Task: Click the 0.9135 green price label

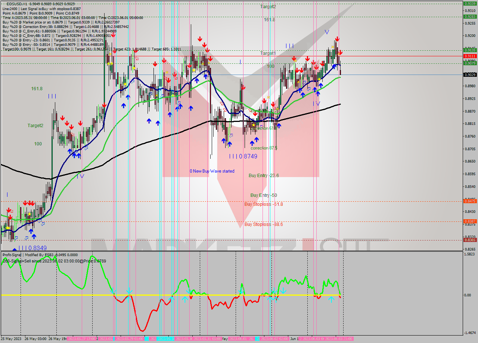Action: click(x=469, y=50)
